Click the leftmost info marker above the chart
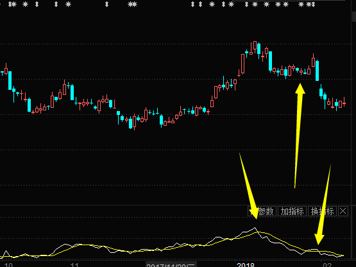This screenshot has width=356, height=267. [10, 4]
